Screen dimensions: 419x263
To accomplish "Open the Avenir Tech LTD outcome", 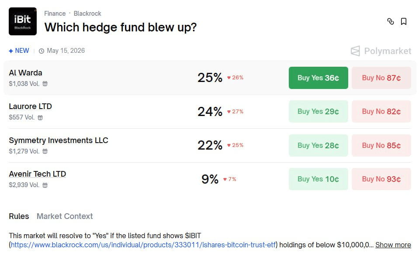I will [x=37, y=174].
